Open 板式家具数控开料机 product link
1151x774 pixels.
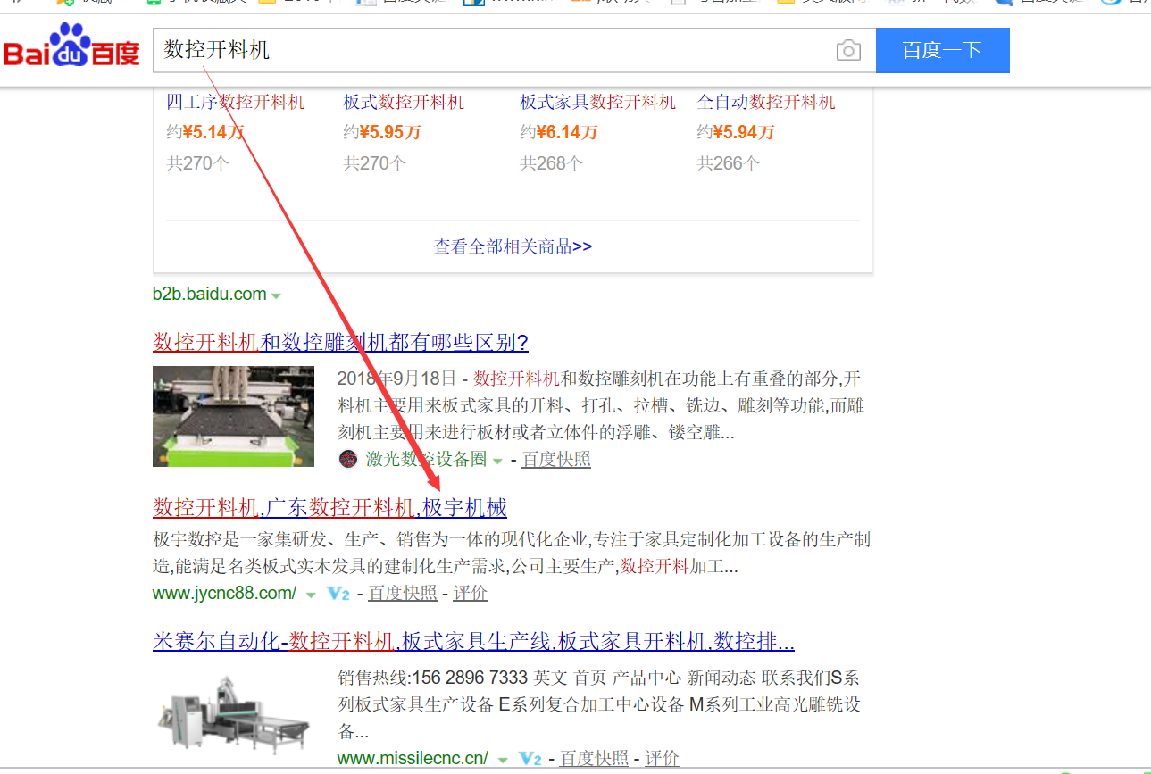598,102
